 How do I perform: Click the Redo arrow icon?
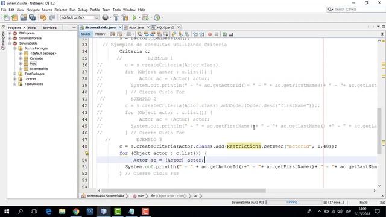click(52, 17)
